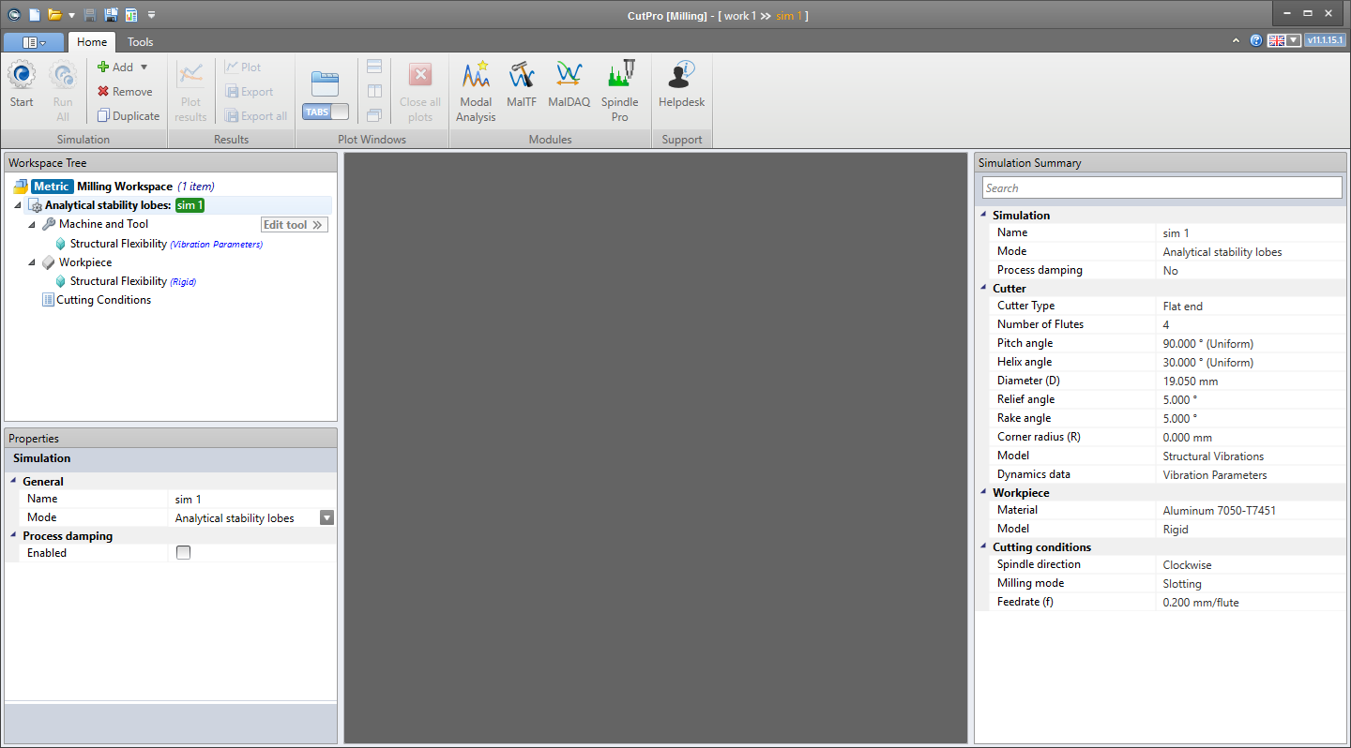Click the Feedrate value 0.200 mm/flute
This screenshot has height=748, width=1351.
[x=1201, y=603]
